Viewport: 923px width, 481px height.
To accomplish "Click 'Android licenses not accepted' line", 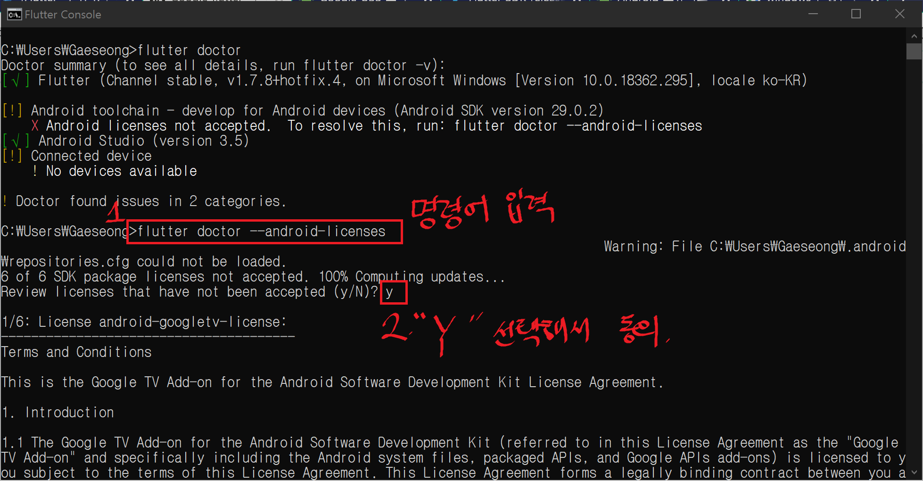I will pos(366,126).
